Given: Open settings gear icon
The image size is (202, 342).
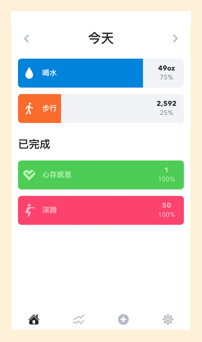Looking at the screenshot, I should click(x=168, y=319).
